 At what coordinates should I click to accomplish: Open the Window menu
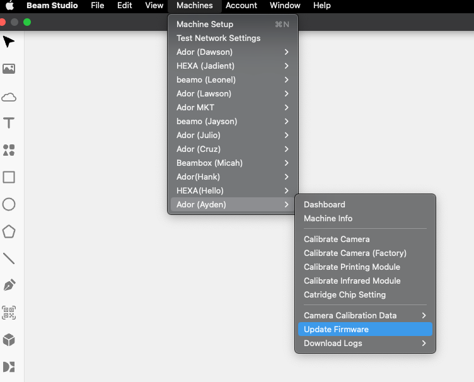click(x=285, y=6)
